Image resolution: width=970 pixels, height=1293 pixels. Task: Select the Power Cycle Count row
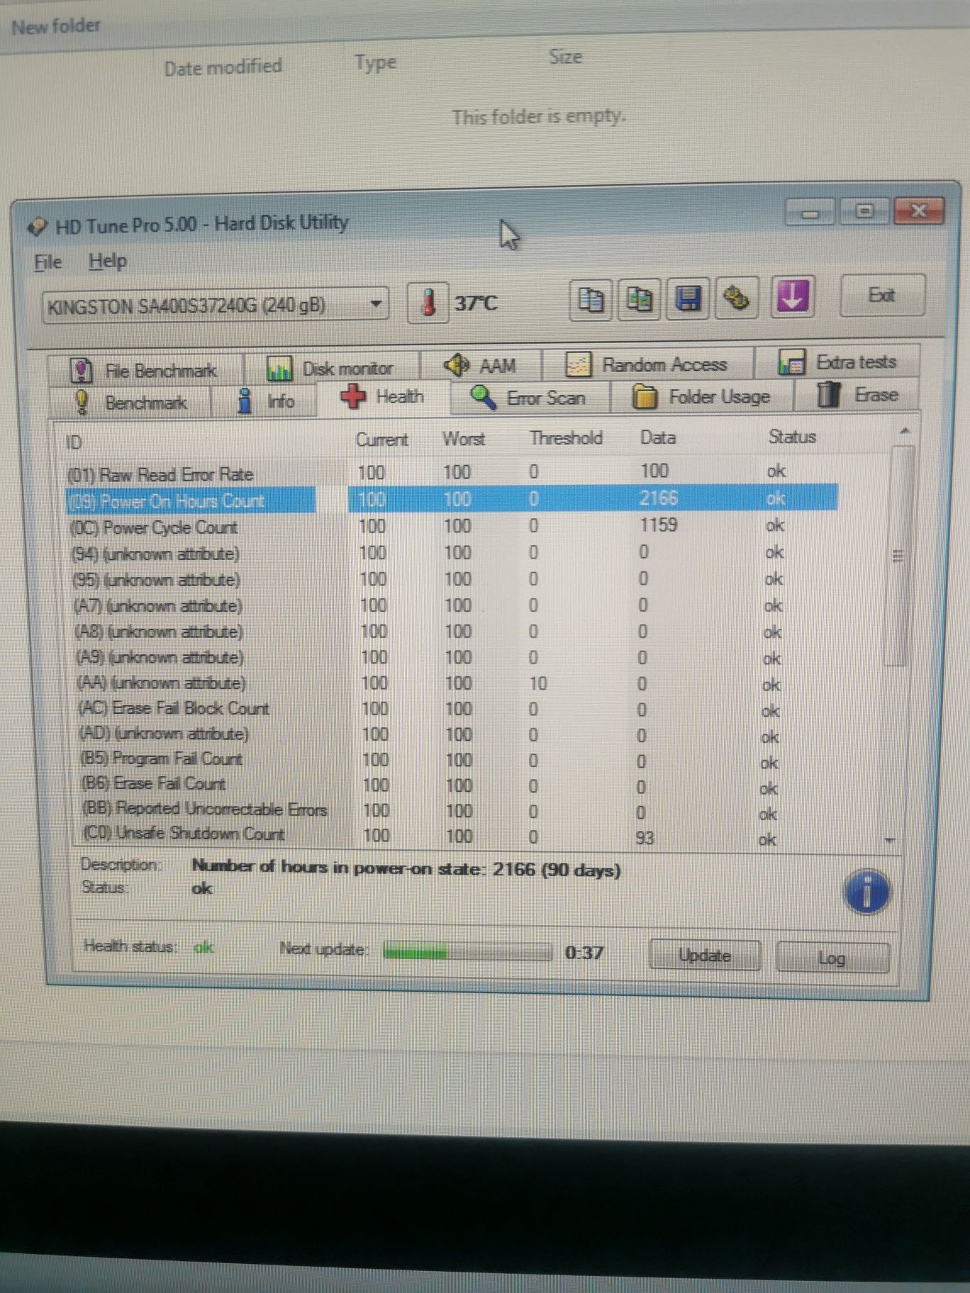point(452,526)
